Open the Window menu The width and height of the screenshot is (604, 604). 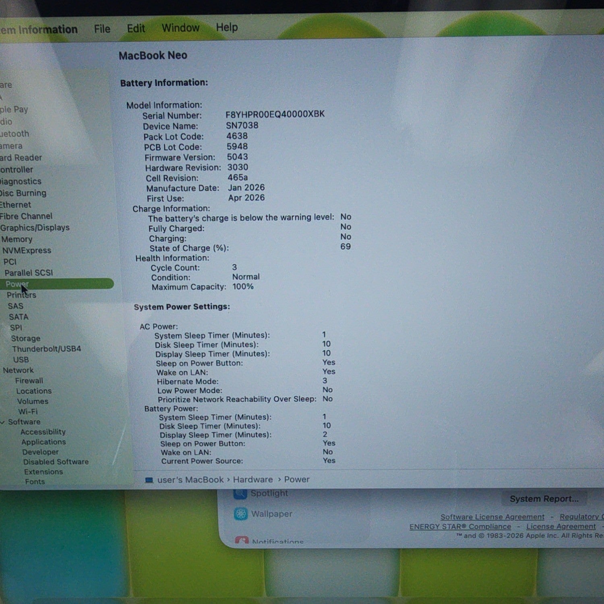point(180,28)
